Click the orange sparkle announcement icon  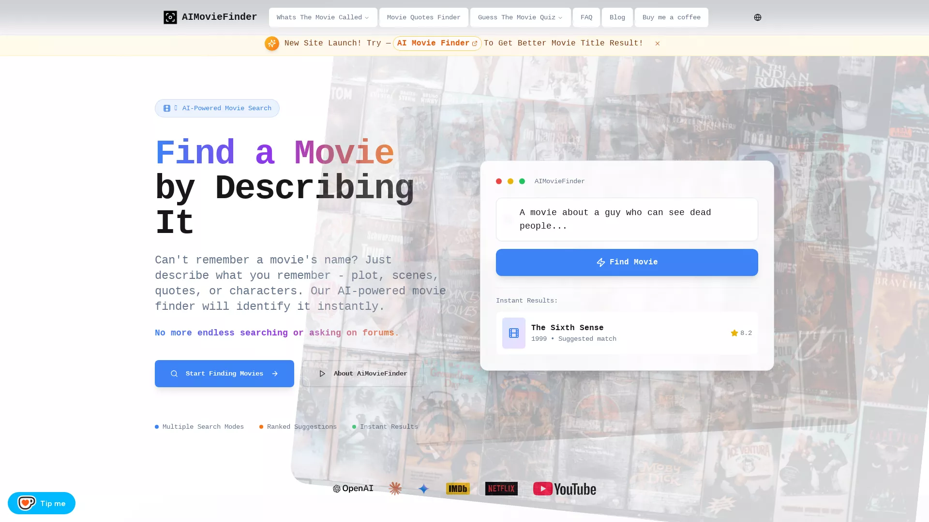coord(272,43)
